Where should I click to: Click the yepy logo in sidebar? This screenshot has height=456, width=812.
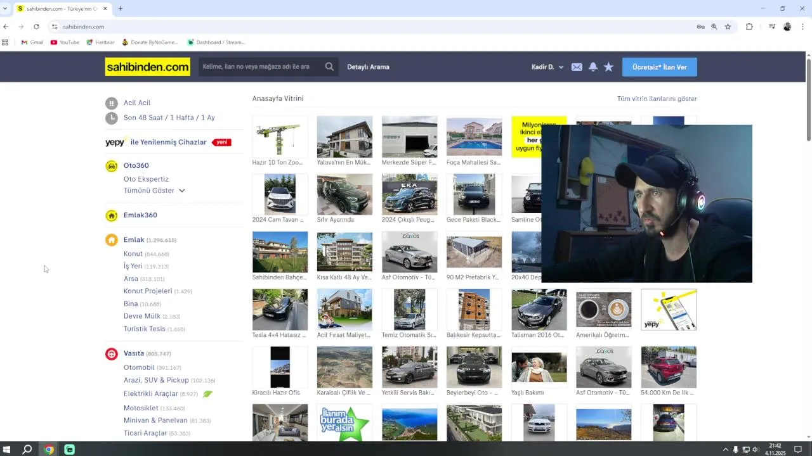pyautogui.click(x=115, y=142)
